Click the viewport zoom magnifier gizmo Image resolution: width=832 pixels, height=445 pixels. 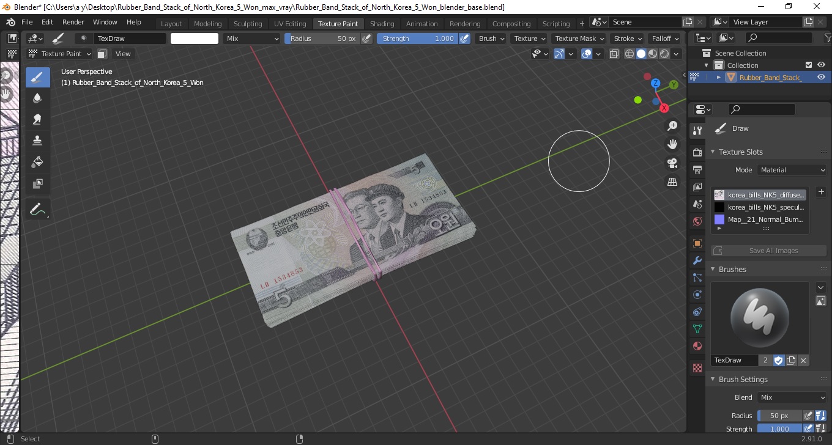(x=672, y=126)
